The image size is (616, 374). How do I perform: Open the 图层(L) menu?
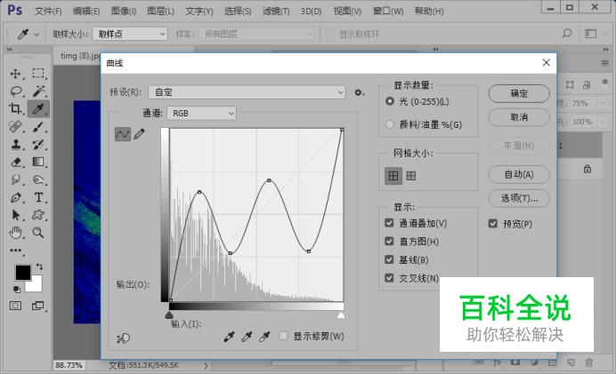pyautogui.click(x=161, y=11)
